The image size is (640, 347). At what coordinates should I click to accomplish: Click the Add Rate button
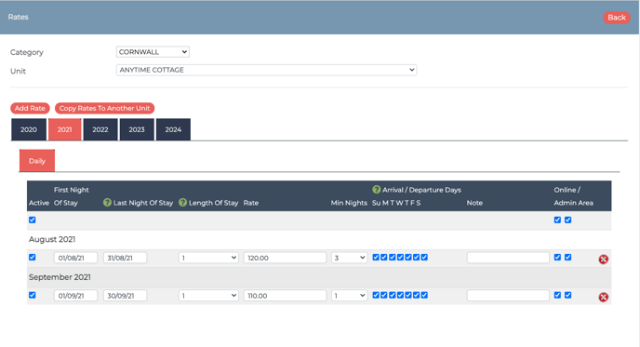point(30,108)
